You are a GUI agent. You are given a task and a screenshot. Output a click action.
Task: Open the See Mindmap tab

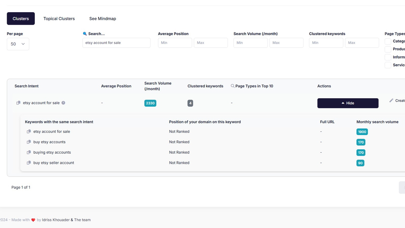pos(103,19)
